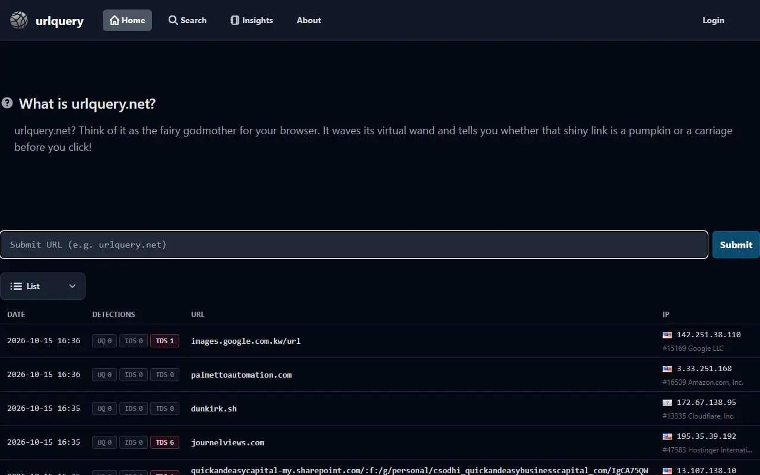Image resolution: width=760 pixels, height=475 pixels.
Task: Click IP address 172.67.138.95
Action: point(707,403)
